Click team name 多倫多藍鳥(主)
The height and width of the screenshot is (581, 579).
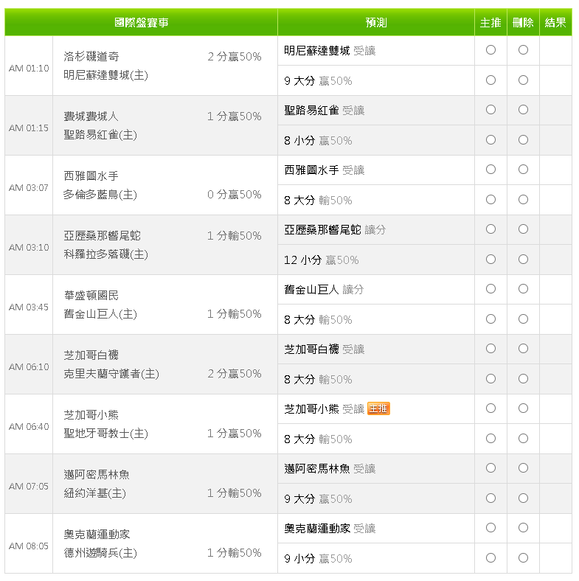(x=100, y=194)
